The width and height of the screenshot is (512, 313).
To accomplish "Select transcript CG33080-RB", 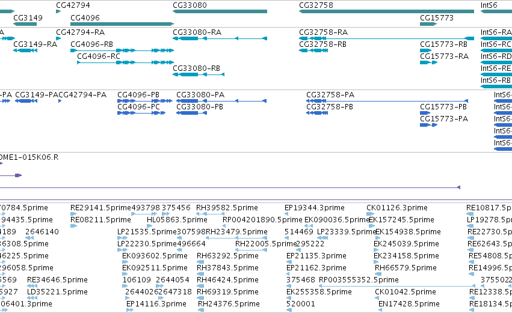I will pyautogui.click(x=196, y=68).
